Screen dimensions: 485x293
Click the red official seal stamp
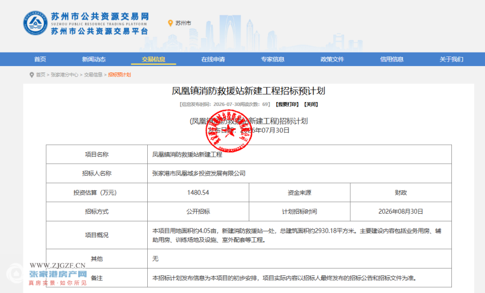tap(229, 131)
